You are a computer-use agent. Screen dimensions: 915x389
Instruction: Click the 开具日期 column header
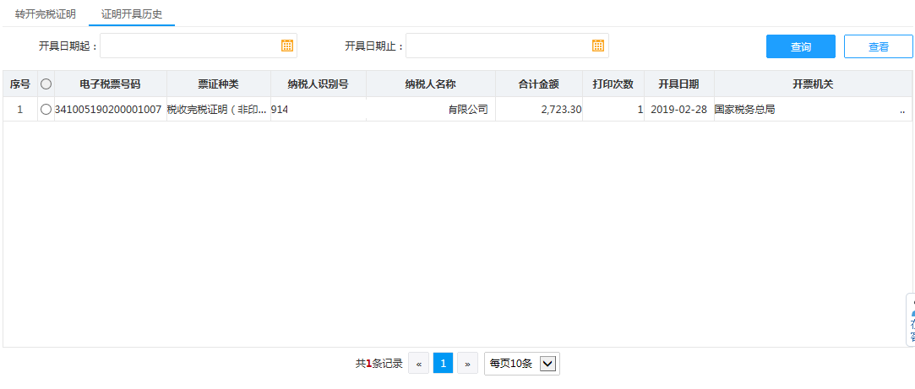coord(678,84)
